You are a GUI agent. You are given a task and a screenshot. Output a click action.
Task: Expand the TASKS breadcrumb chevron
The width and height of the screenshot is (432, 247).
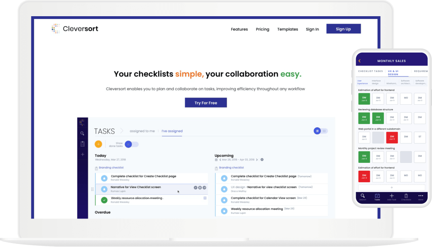point(122,131)
